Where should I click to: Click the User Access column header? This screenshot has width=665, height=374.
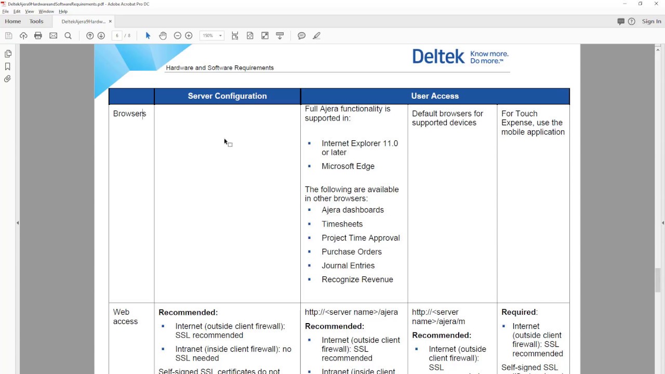pyautogui.click(x=435, y=96)
